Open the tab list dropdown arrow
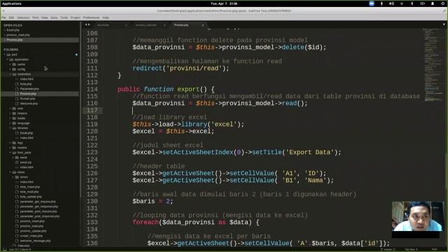 (x=444, y=25)
